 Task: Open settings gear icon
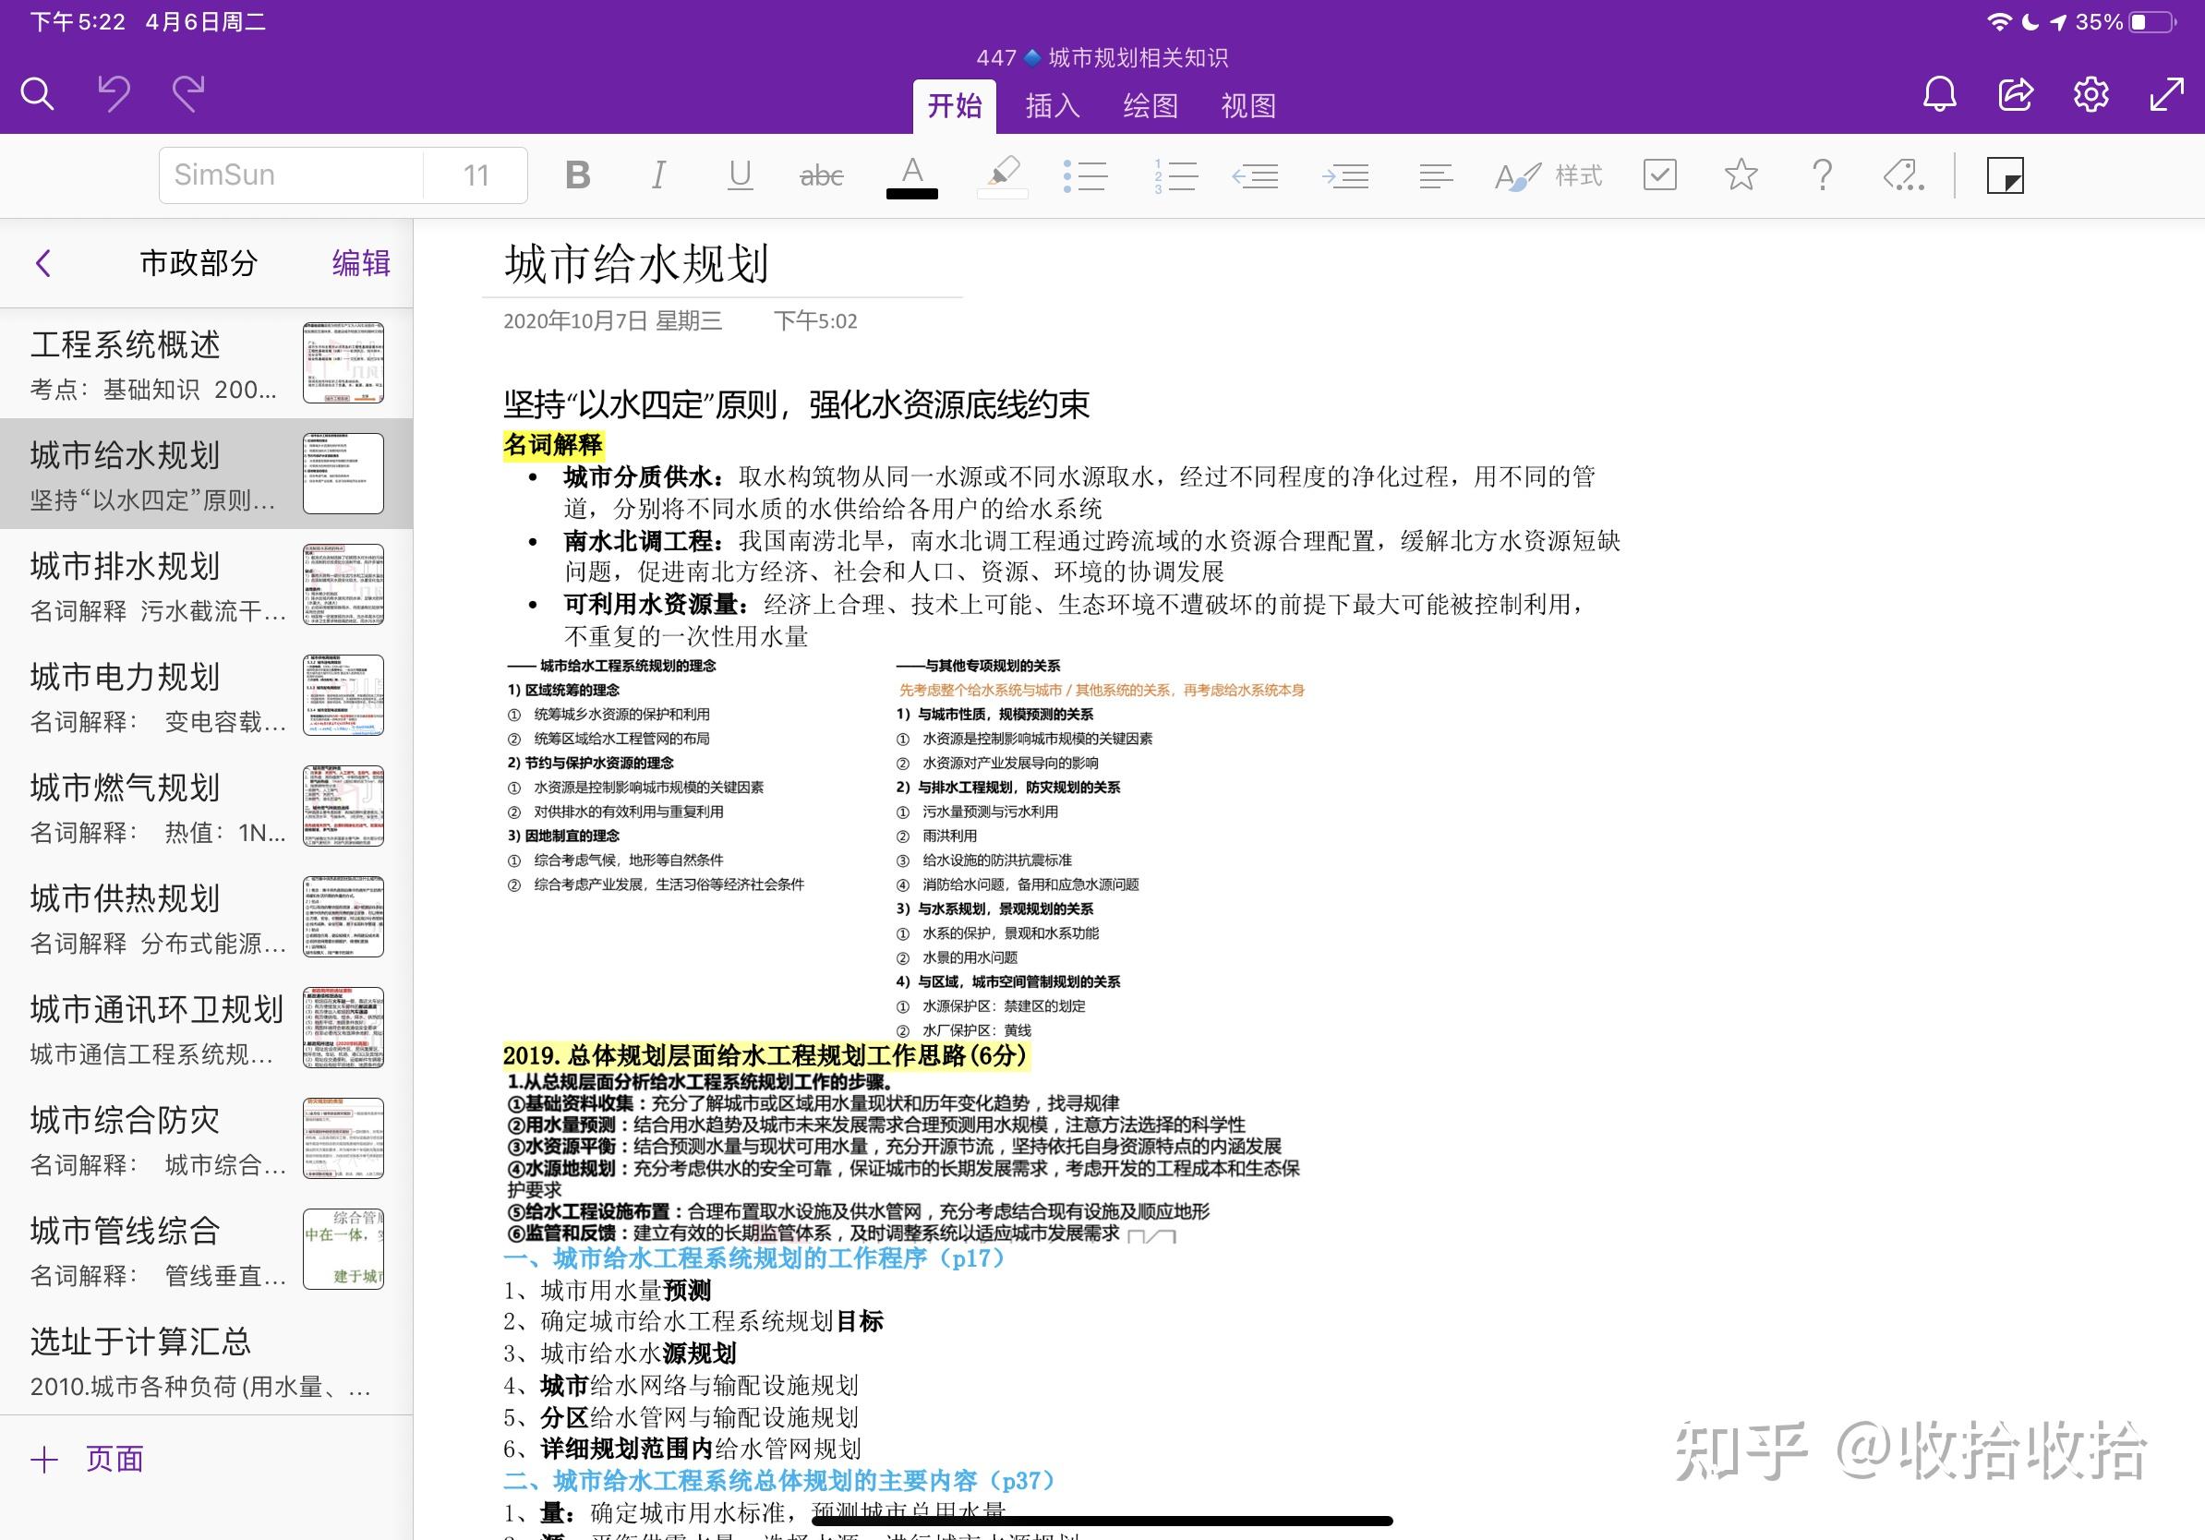(x=2091, y=94)
